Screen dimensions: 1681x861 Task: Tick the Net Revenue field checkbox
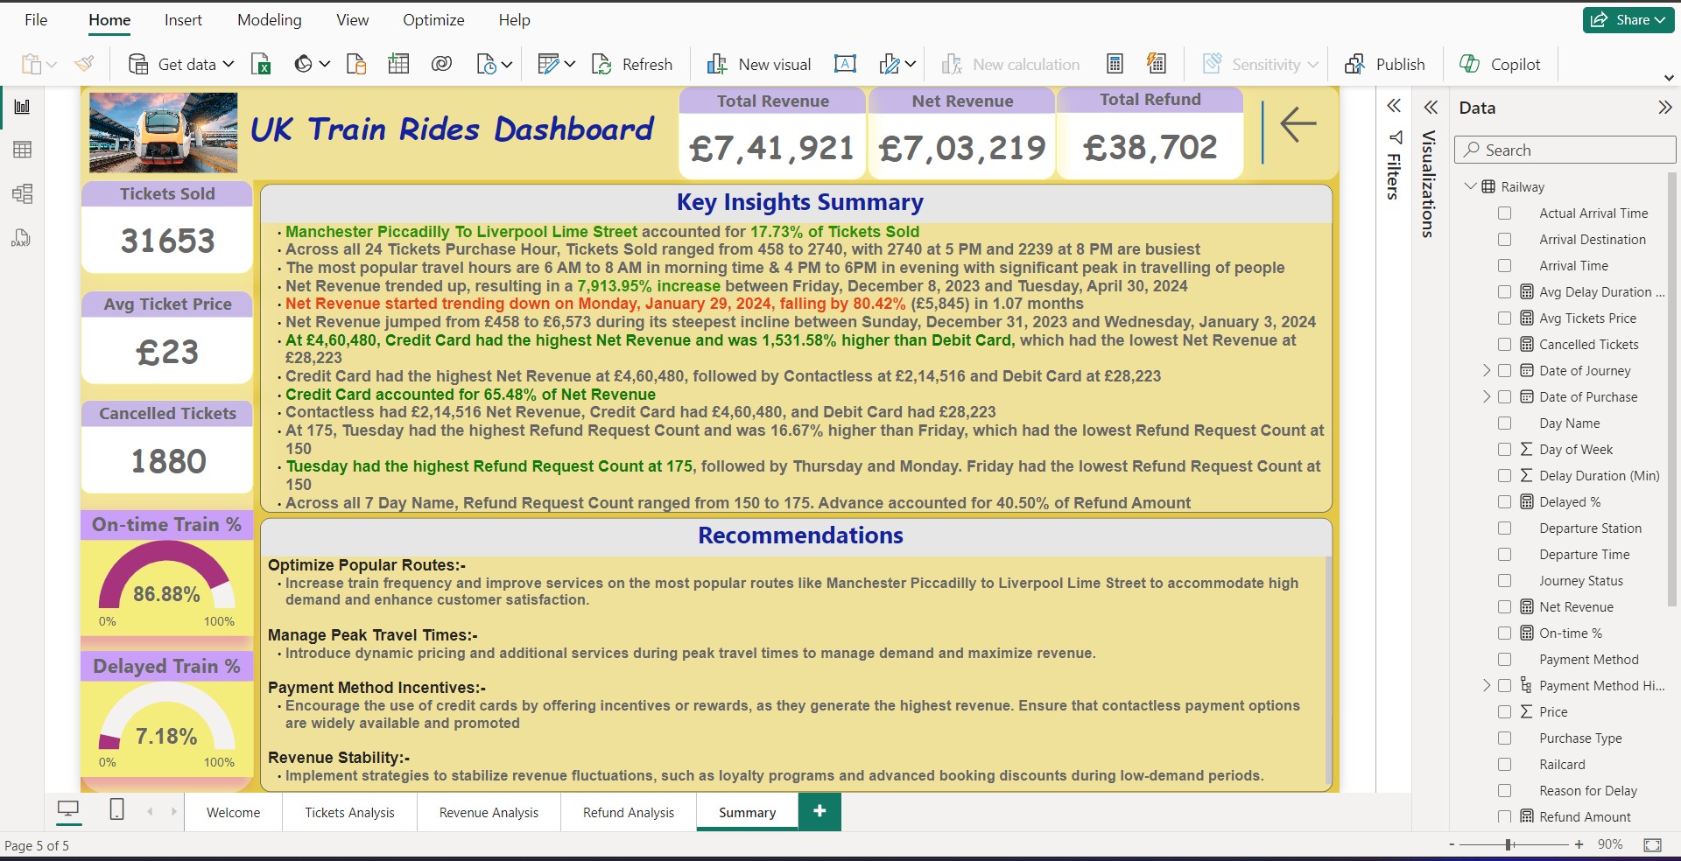point(1504,606)
